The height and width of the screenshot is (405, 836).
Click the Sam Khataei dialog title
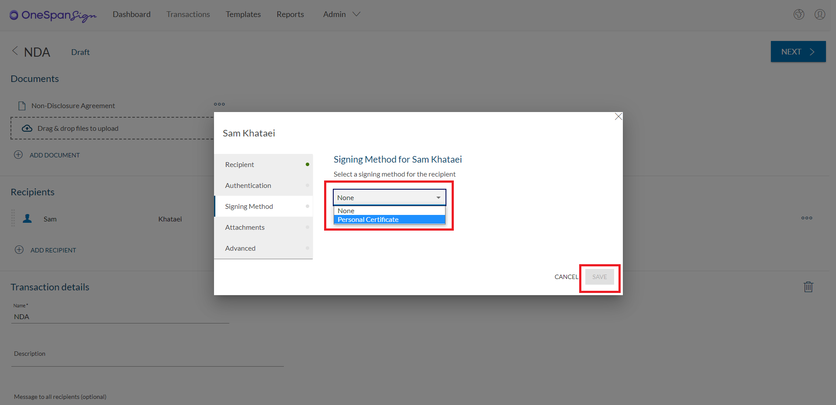[x=249, y=133]
